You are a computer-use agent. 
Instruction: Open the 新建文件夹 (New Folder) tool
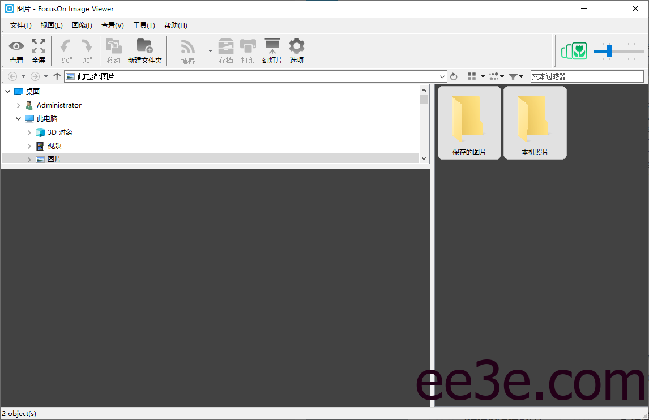[x=145, y=50]
